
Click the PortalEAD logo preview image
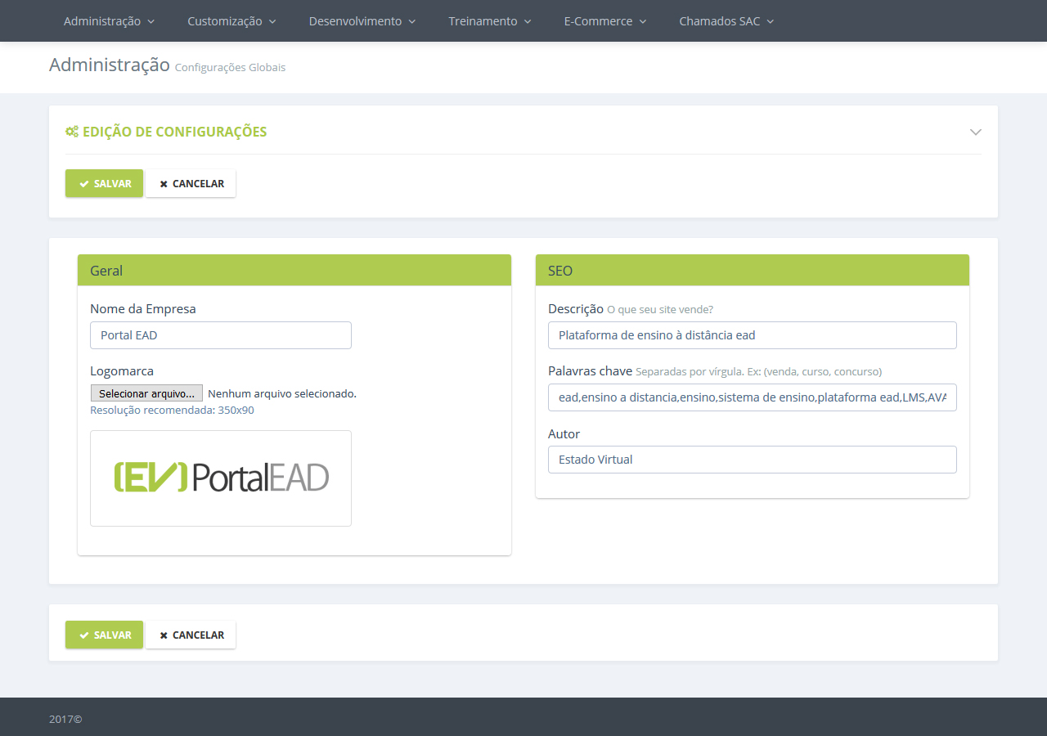pyautogui.click(x=220, y=478)
